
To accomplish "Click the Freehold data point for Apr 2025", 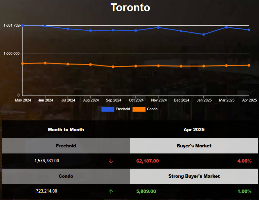I will [x=249, y=30].
